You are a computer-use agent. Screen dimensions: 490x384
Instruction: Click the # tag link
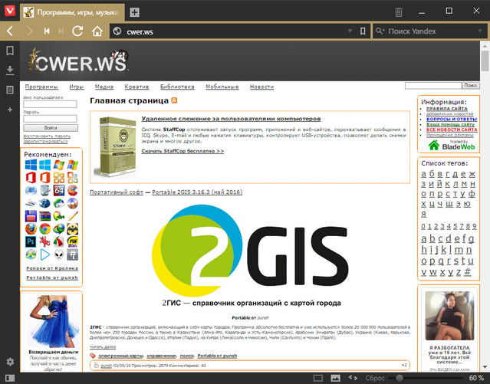click(x=467, y=272)
